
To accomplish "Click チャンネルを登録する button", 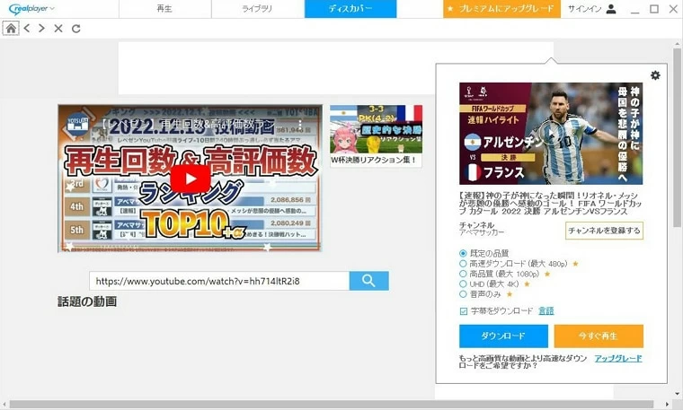I will click(604, 231).
